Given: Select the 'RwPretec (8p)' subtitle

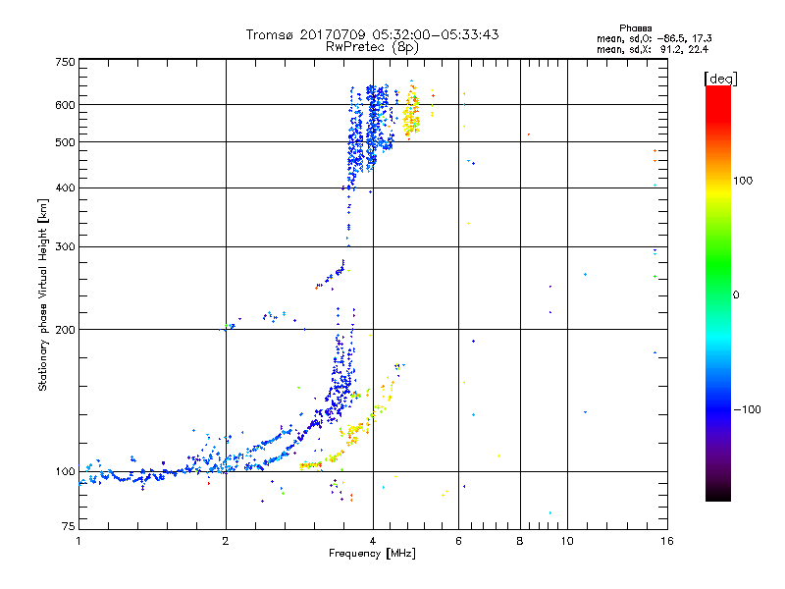Looking at the screenshot, I should click(372, 47).
